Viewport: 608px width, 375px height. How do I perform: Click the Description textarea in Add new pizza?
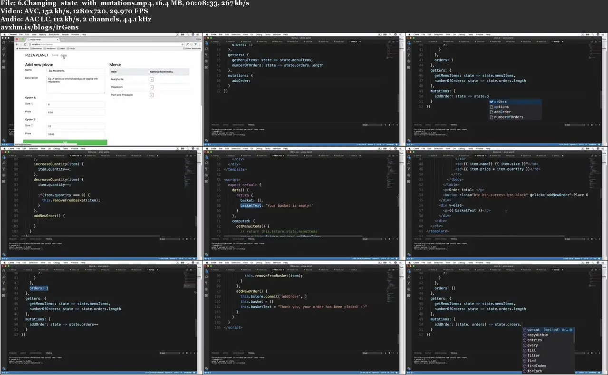[76, 85]
